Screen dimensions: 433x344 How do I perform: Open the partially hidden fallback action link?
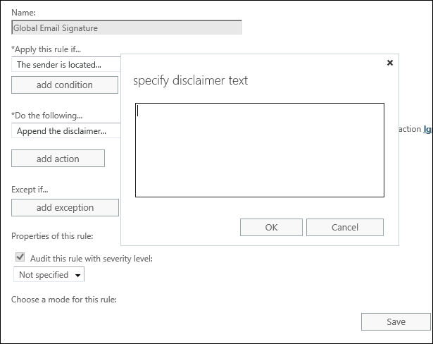click(x=427, y=129)
